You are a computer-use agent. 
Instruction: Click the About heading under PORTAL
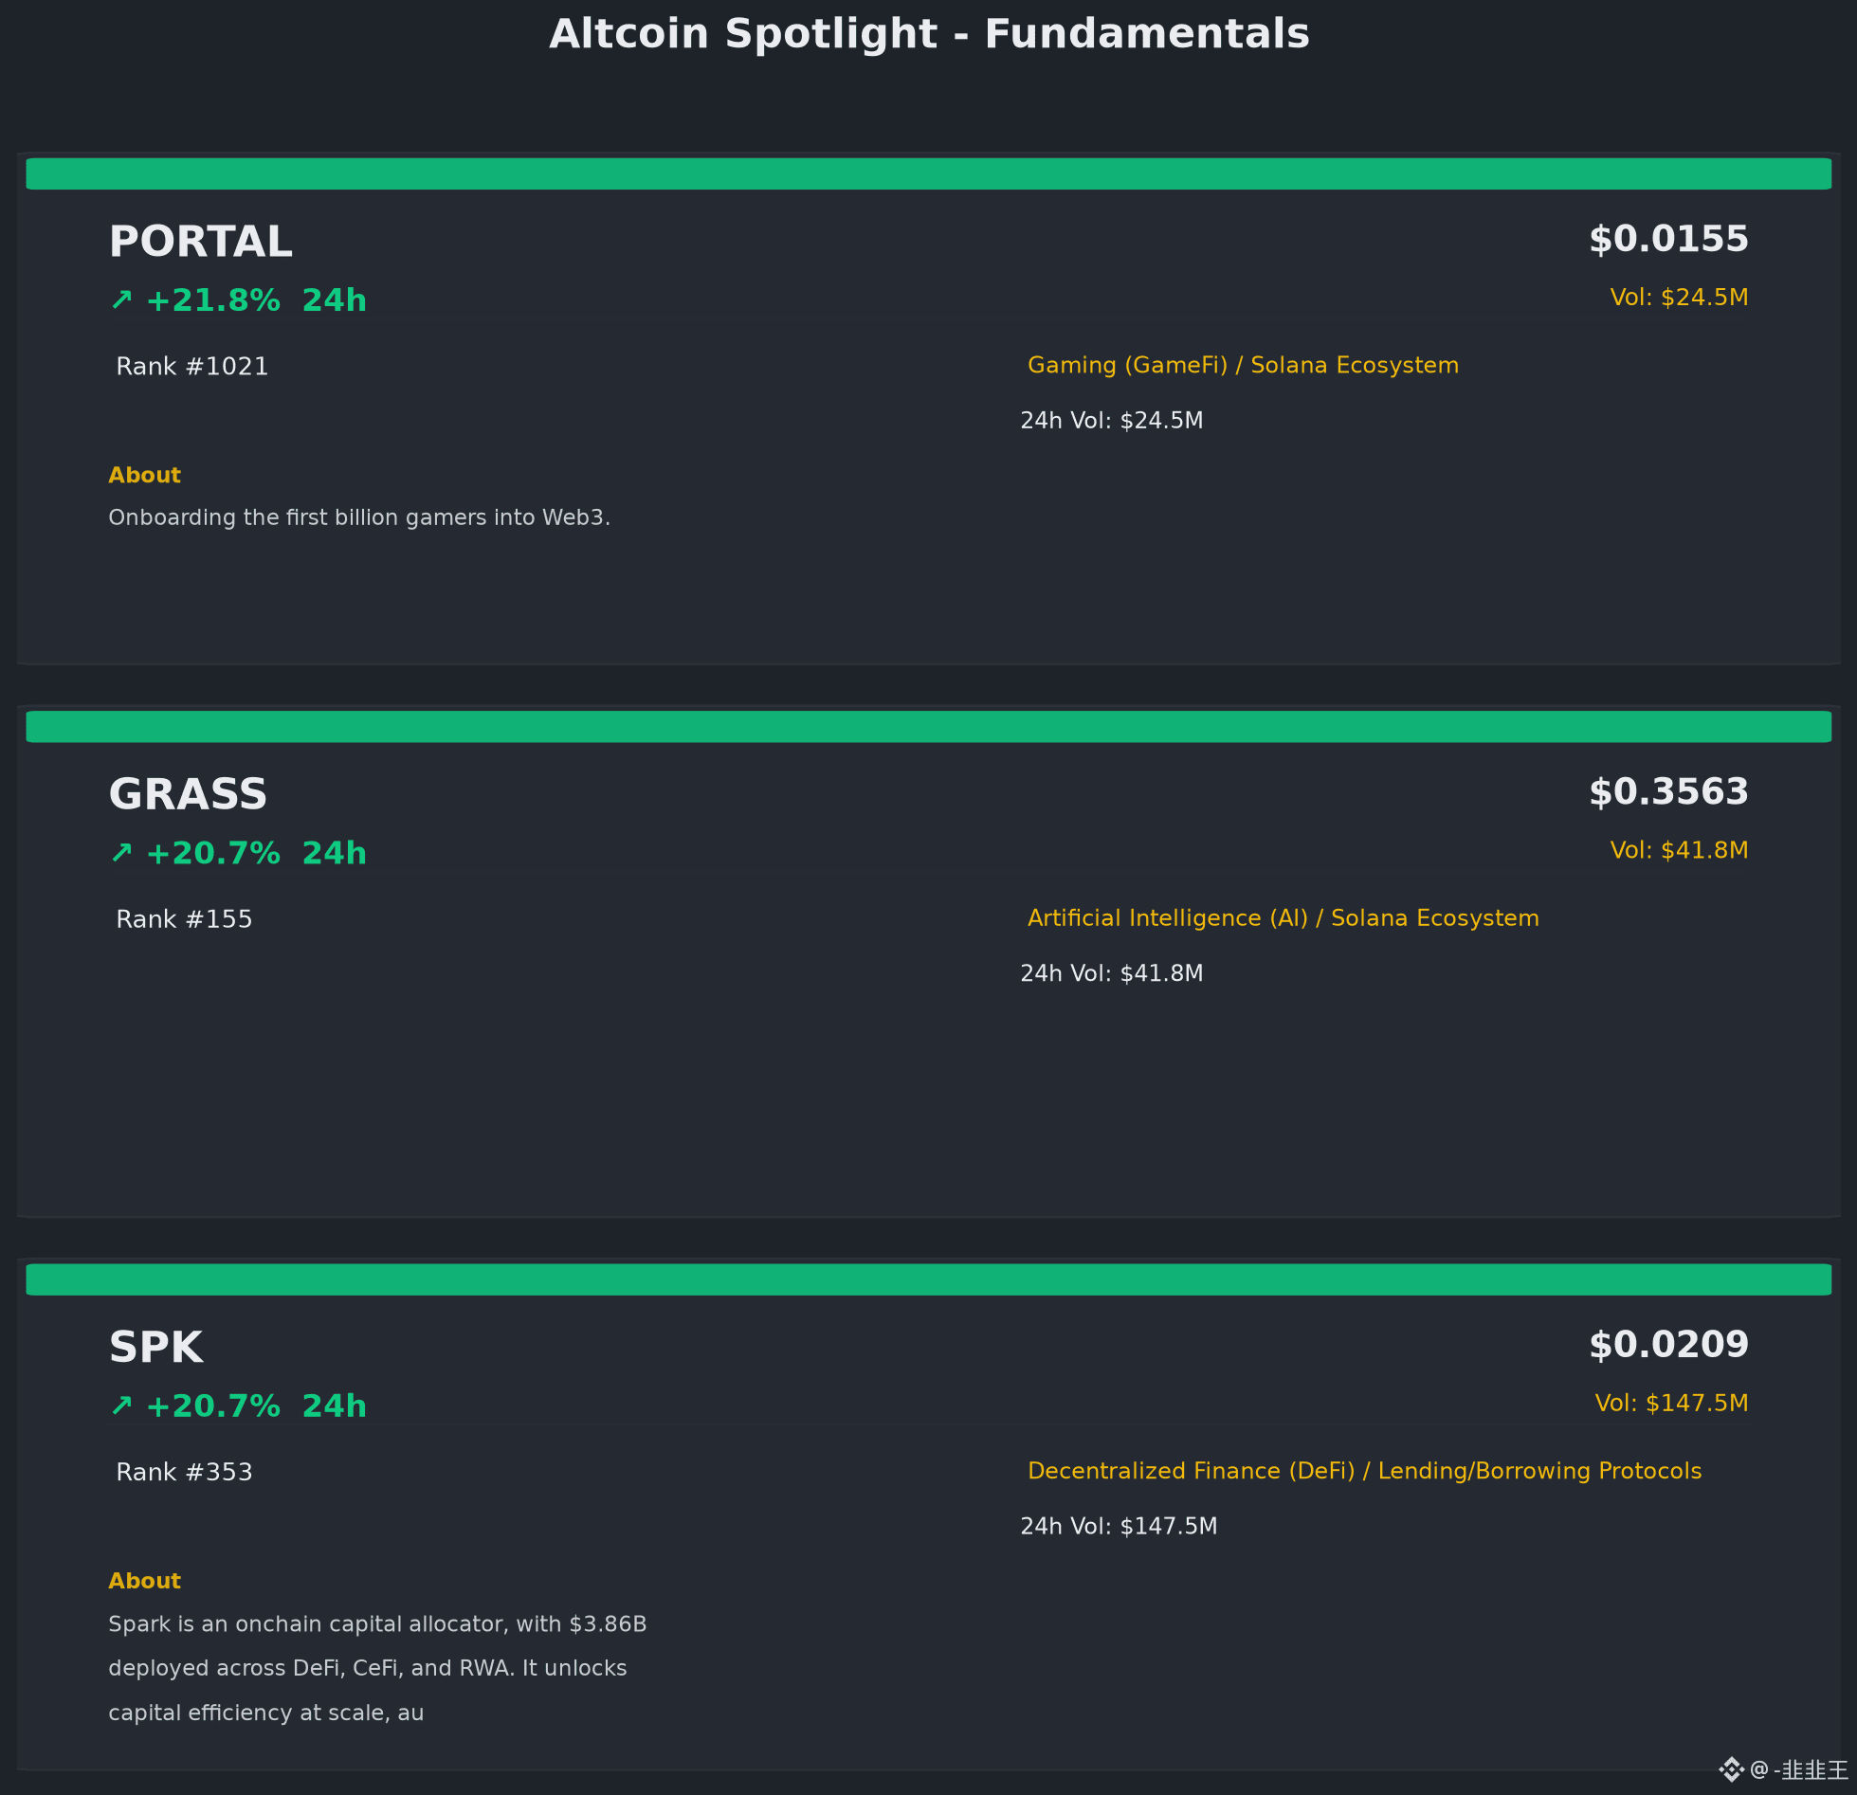[144, 475]
